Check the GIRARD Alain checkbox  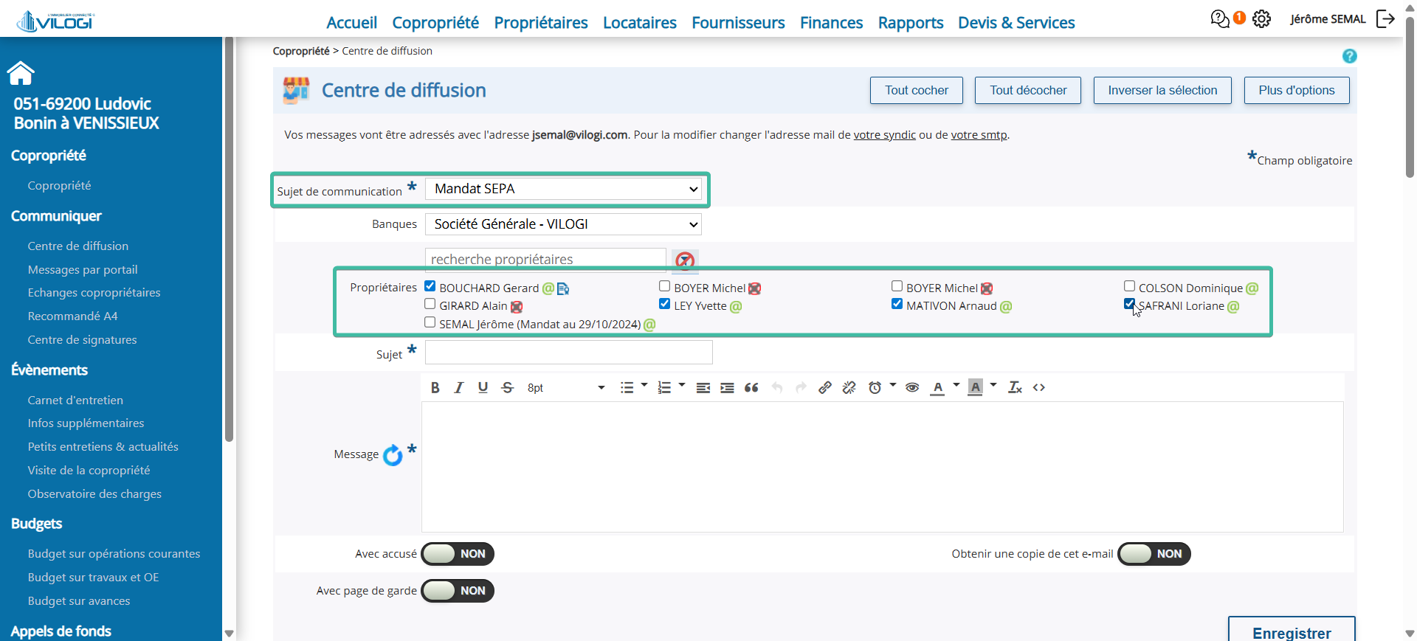(430, 304)
